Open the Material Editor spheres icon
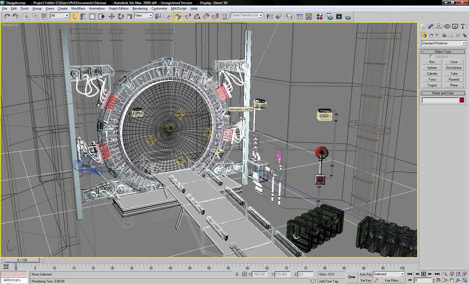 pos(320,17)
